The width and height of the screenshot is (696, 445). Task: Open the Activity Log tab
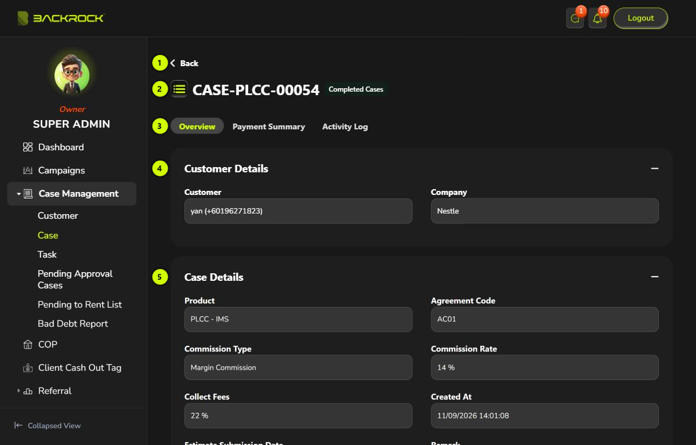point(345,126)
